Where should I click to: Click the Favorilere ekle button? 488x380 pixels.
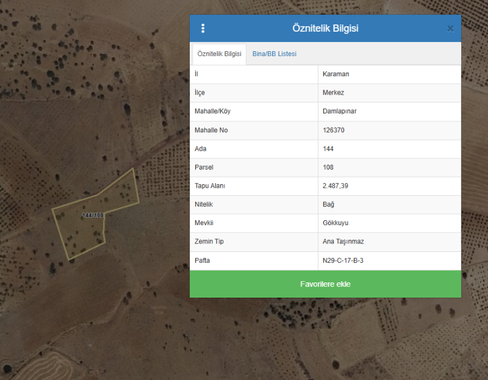(x=325, y=284)
